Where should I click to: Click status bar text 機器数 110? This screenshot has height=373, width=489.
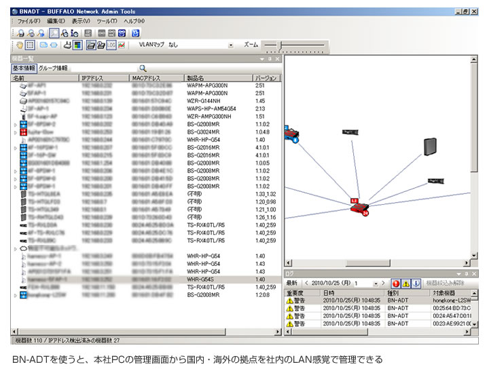pyautogui.click(x=29, y=340)
